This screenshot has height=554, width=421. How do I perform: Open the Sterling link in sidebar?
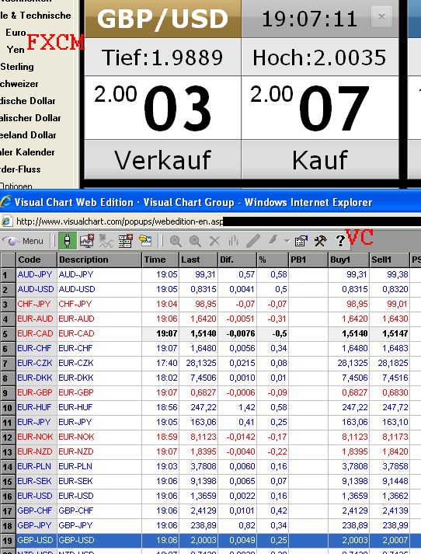click(x=17, y=67)
